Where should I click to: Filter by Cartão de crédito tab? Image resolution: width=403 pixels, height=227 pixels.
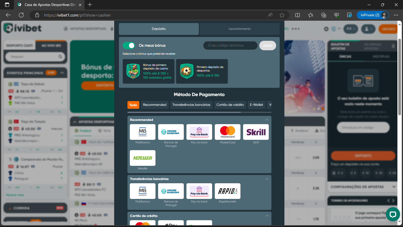pyautogui.click(x=230, y=105)
